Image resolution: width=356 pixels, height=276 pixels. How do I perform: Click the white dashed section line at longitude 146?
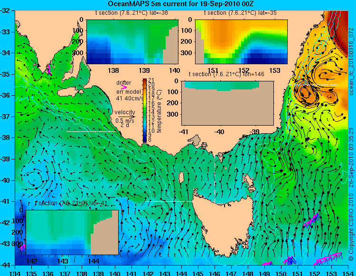[215, 176]
